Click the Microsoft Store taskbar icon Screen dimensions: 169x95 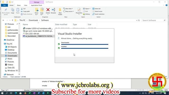pos(21,93)
